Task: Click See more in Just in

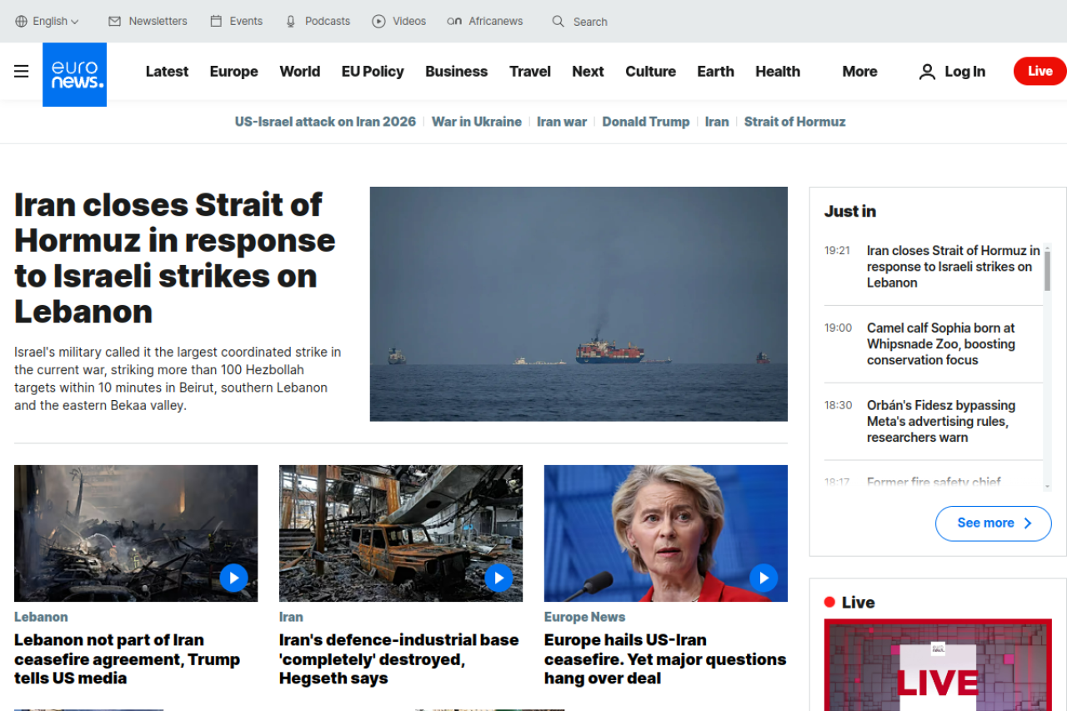Action: point(993,523)
